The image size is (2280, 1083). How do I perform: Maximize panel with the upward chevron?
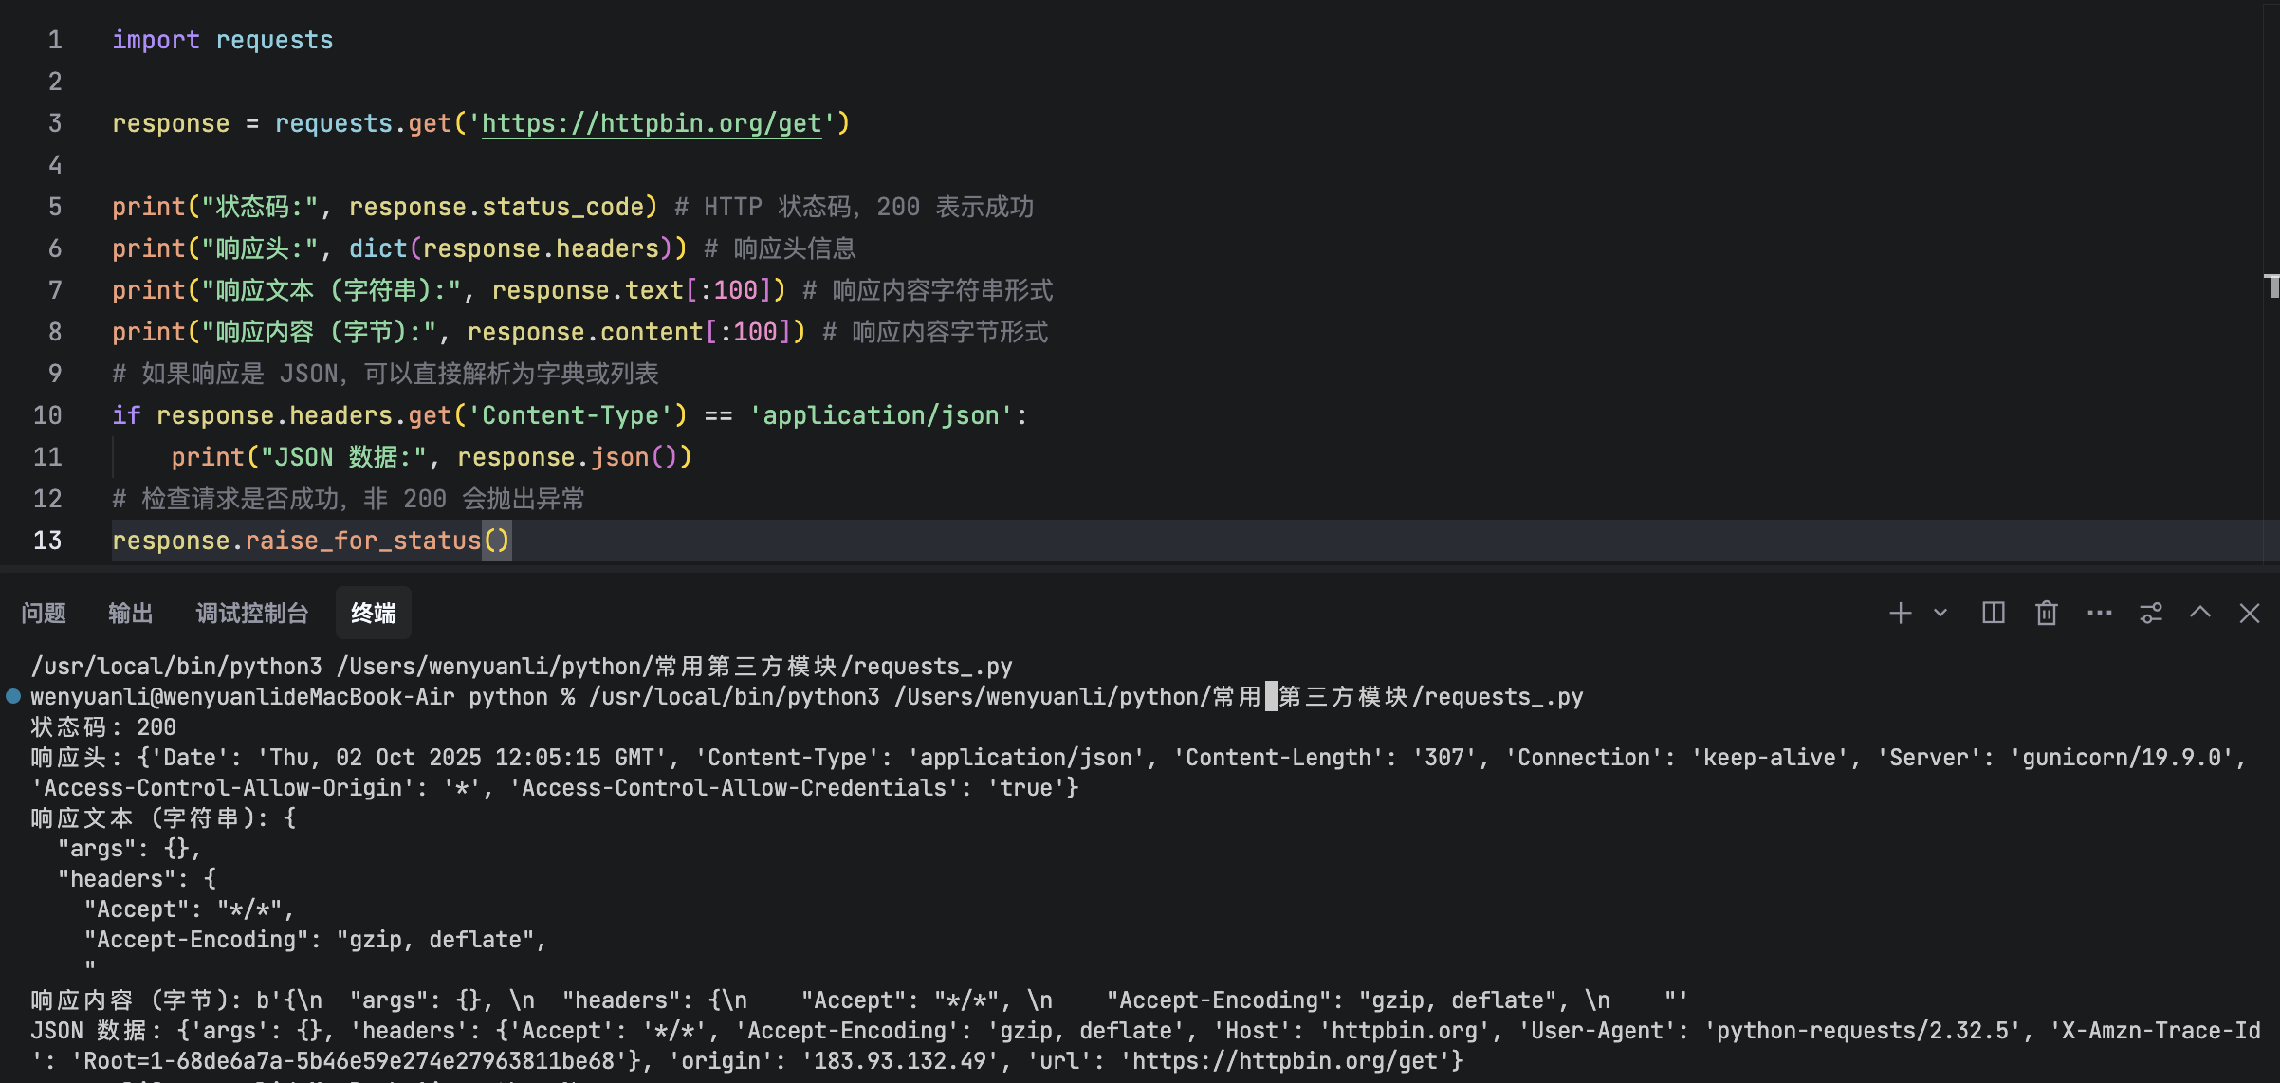point(2200,614)
